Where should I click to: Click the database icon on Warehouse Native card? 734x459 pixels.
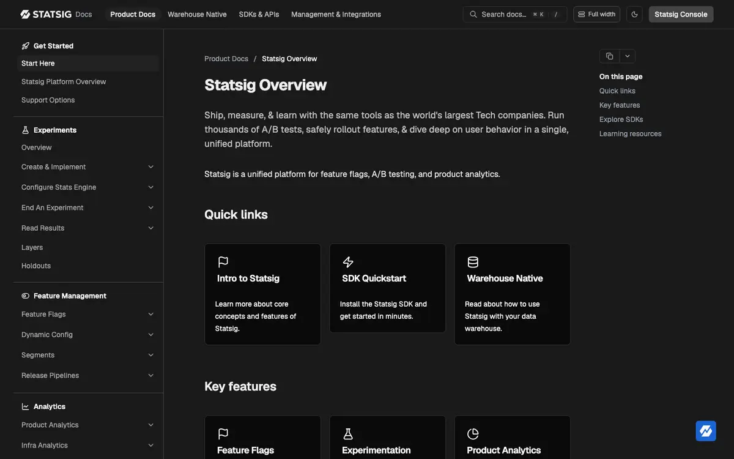coord(473,262)
